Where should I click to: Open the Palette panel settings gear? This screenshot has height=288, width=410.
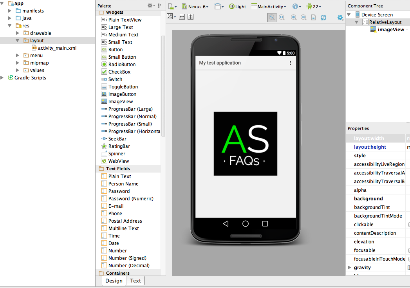150,5
